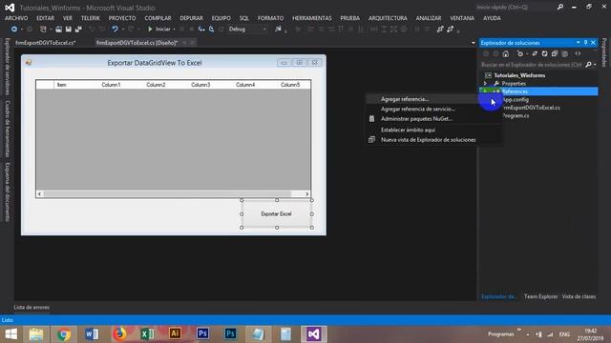The image size is (611, 343).
Task: Click the Solution Explorer search input field
Action: [x=532, y=65]
